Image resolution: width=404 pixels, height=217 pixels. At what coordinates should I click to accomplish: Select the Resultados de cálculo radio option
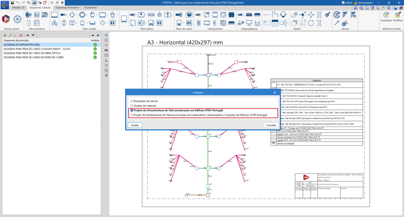[x=132, y=101]
